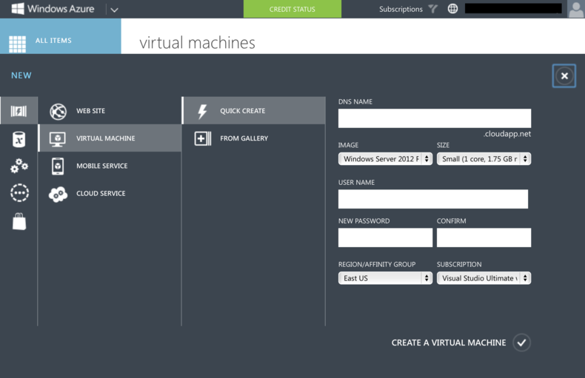Click the NEW heading label

point(21,75)
